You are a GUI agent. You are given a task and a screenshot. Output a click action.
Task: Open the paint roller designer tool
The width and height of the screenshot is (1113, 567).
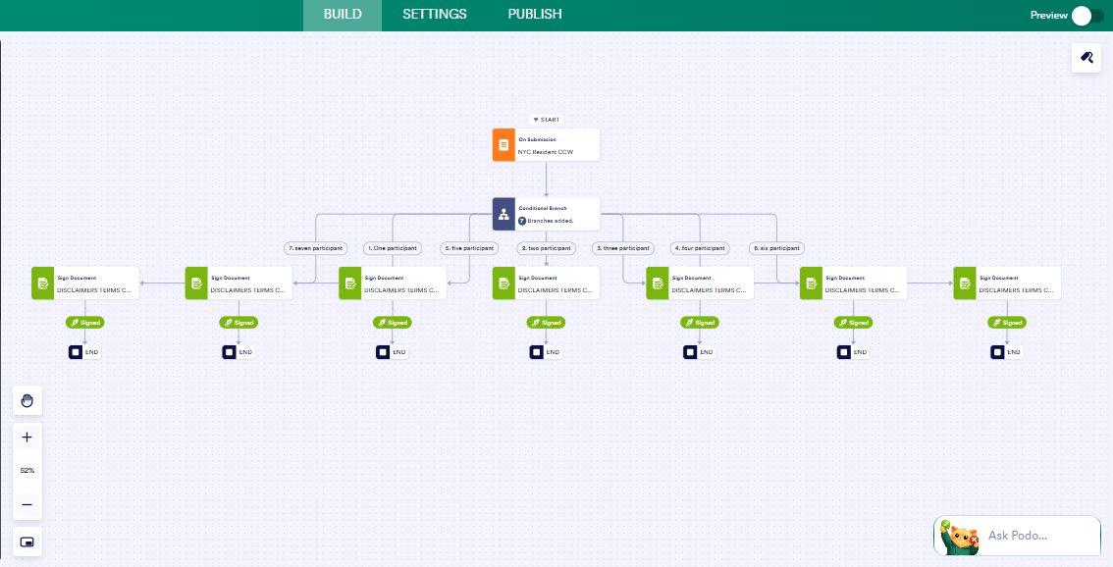pyautogui.click(x=1086, y=58)
